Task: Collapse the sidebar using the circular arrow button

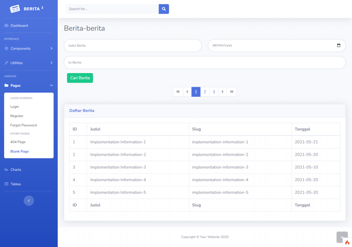Action: 29,201
